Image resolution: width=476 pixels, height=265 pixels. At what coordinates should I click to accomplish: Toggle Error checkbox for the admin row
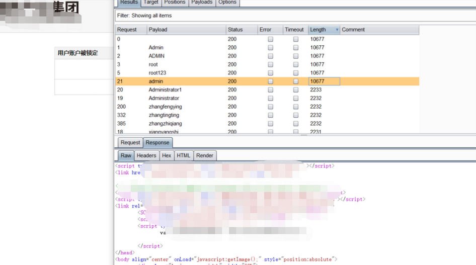pyautogui.click(x=270, y=81)
